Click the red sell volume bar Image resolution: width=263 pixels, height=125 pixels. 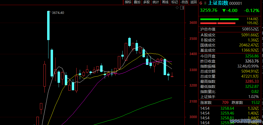click(218, 23)
